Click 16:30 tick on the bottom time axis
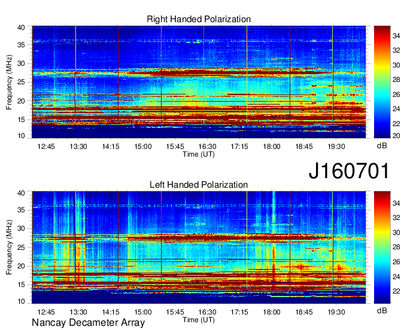Image resolution: width=407 pixels, height=330 pixels. (207, 312)
